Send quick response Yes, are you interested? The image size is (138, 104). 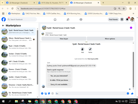pyautogui.click(x=59, y=76)
